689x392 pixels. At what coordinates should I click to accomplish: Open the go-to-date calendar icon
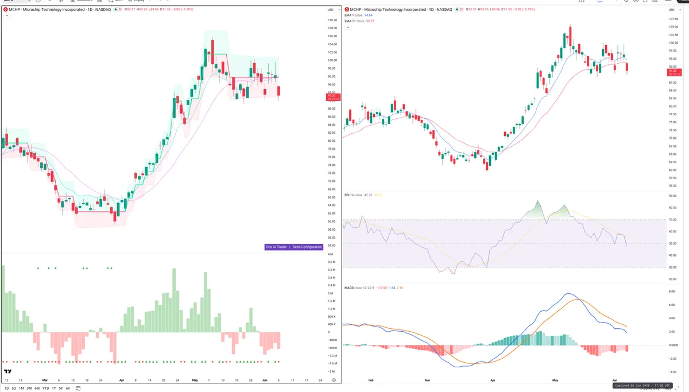tap(78, 388)
